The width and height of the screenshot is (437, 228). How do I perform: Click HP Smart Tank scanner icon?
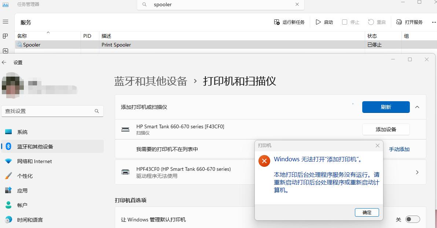point(125,129)
